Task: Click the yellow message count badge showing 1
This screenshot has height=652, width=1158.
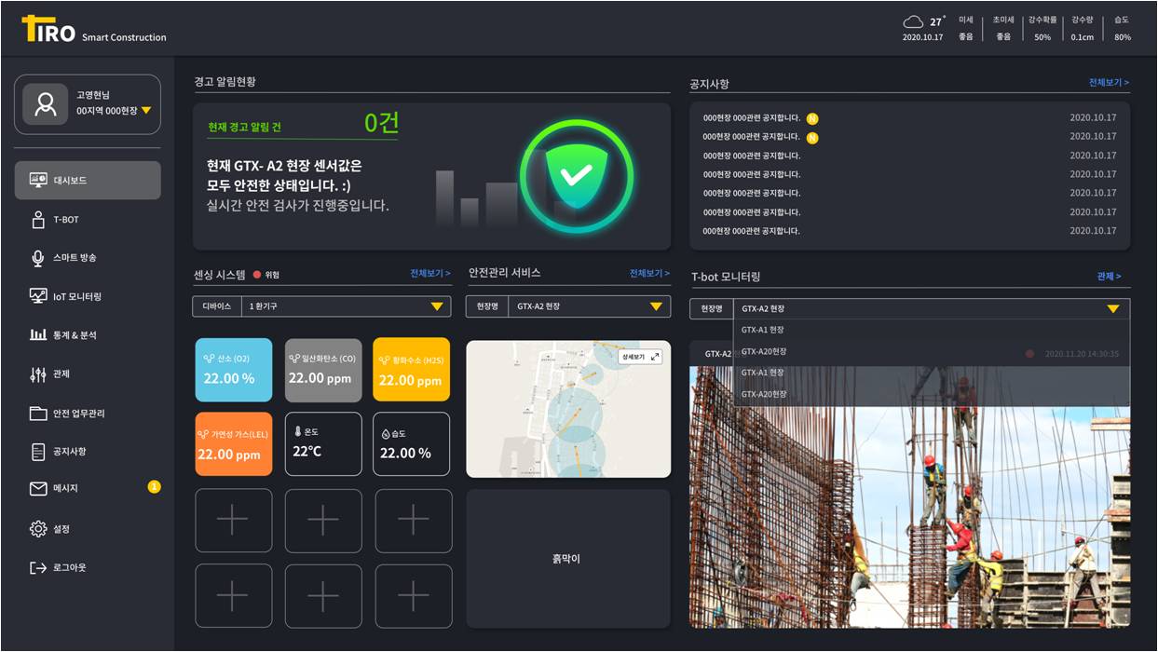Action: pyautogui.click(x=154, y=486)
